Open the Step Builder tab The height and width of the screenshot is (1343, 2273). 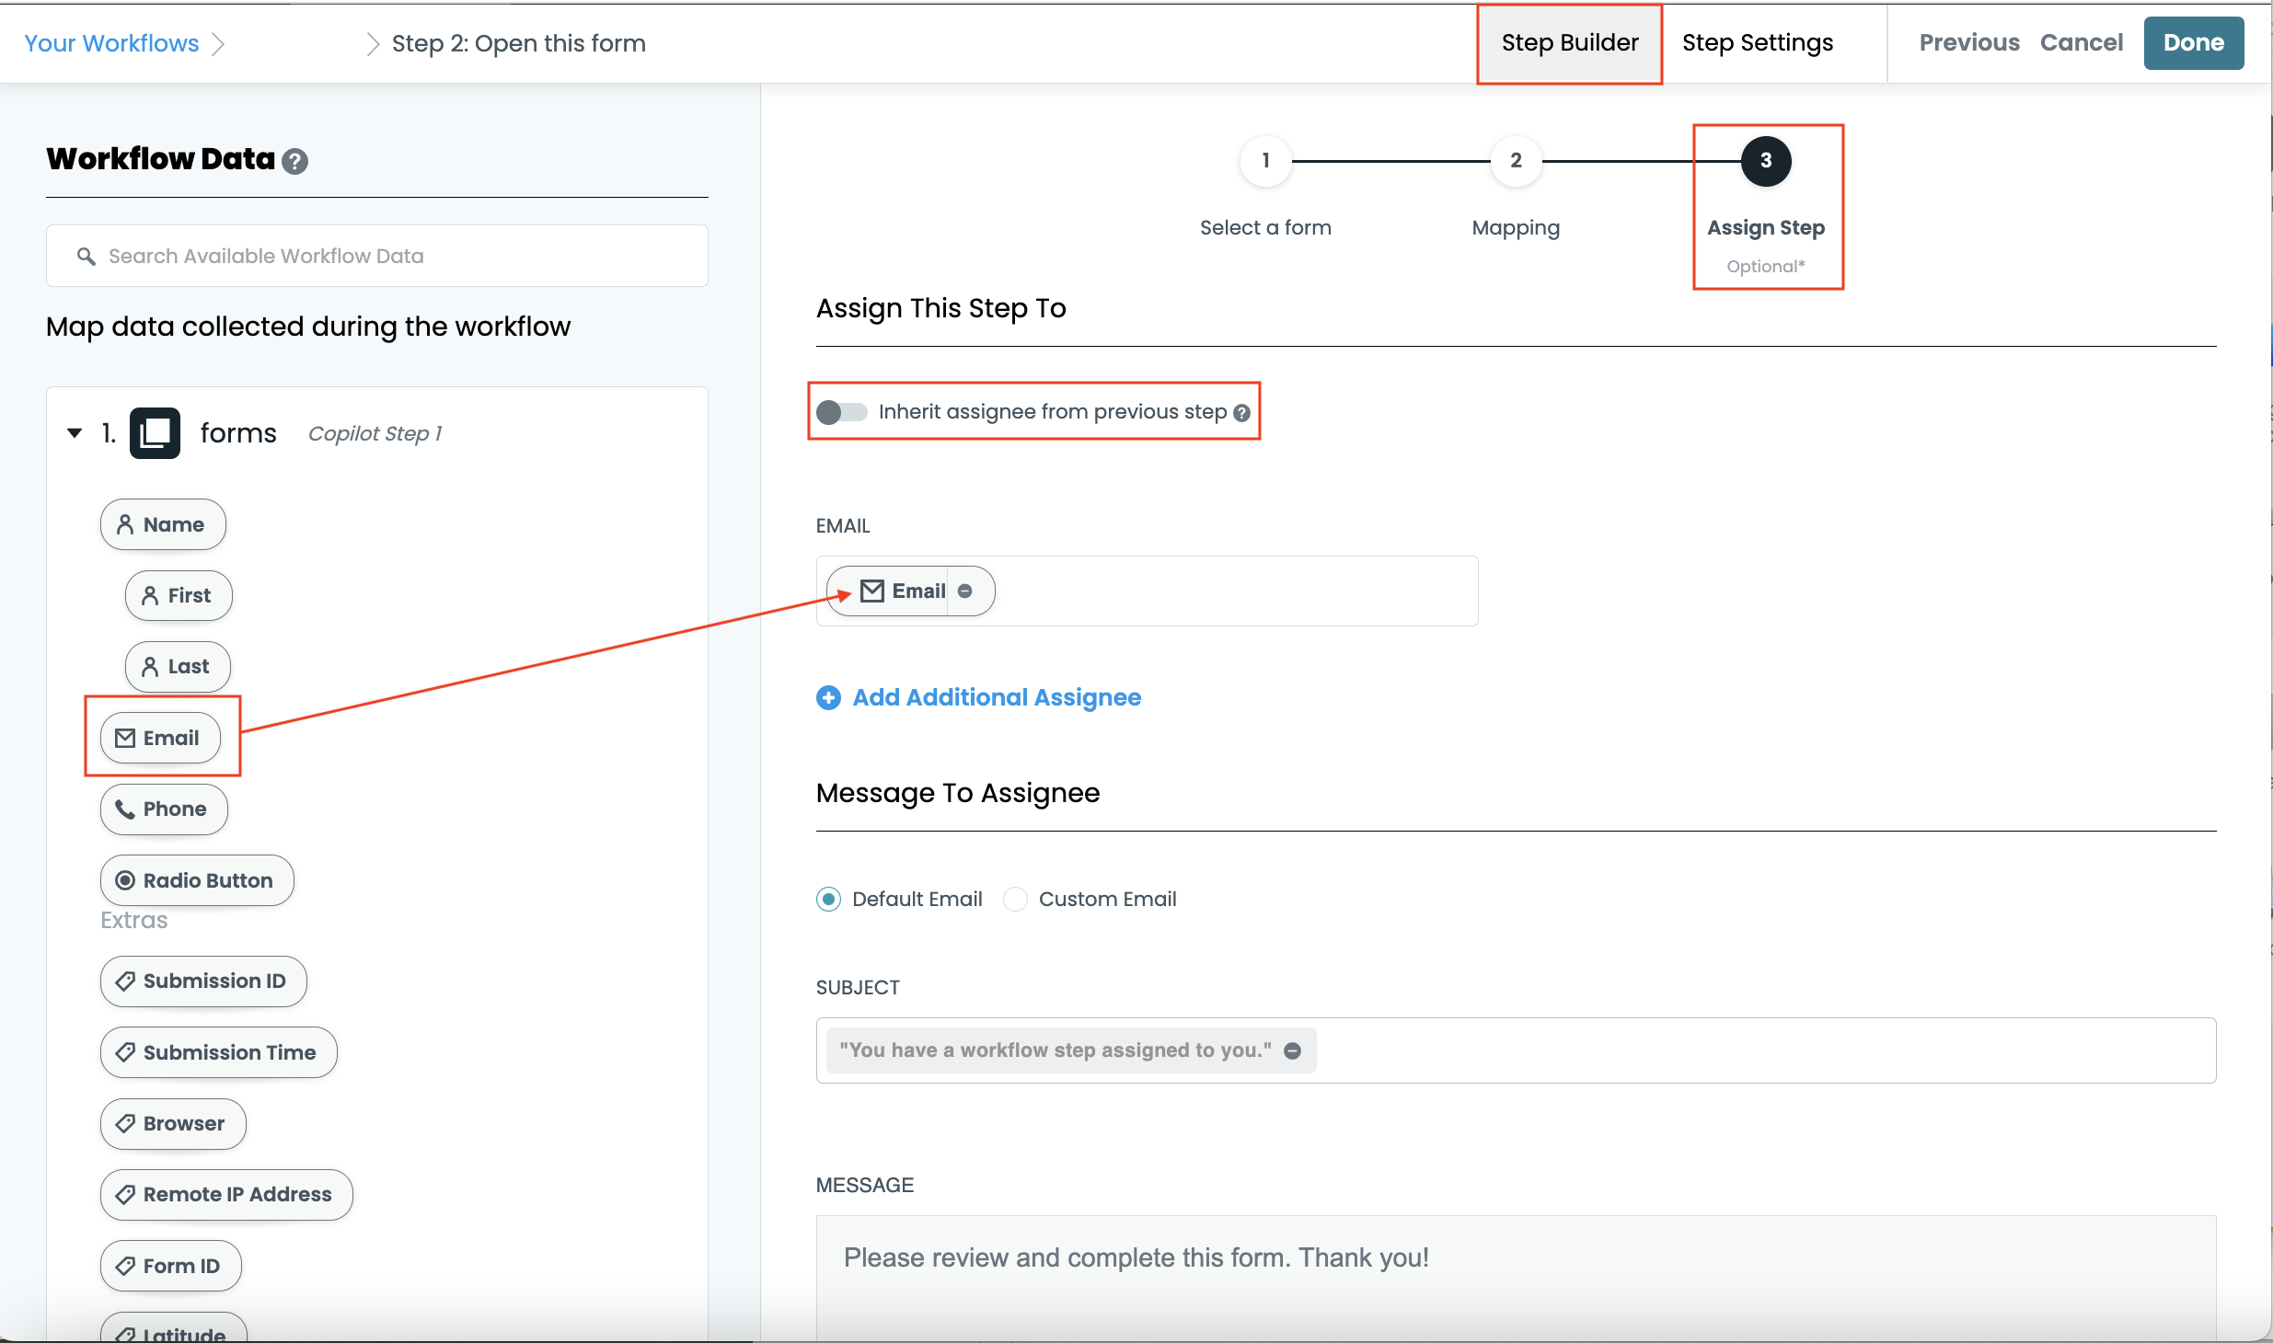click(x=1568, y=42)
